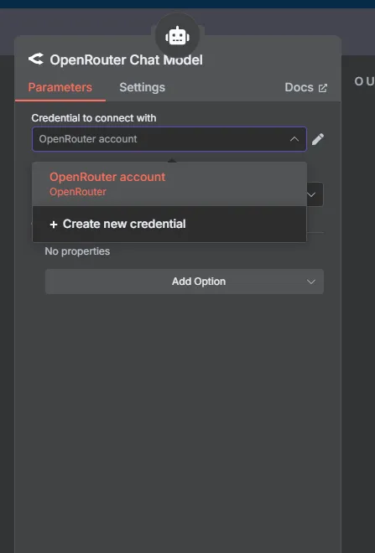Screen dimensions: 375x553
Task: Click the OpenRouter Chat Model title
Action: point(126,60)
